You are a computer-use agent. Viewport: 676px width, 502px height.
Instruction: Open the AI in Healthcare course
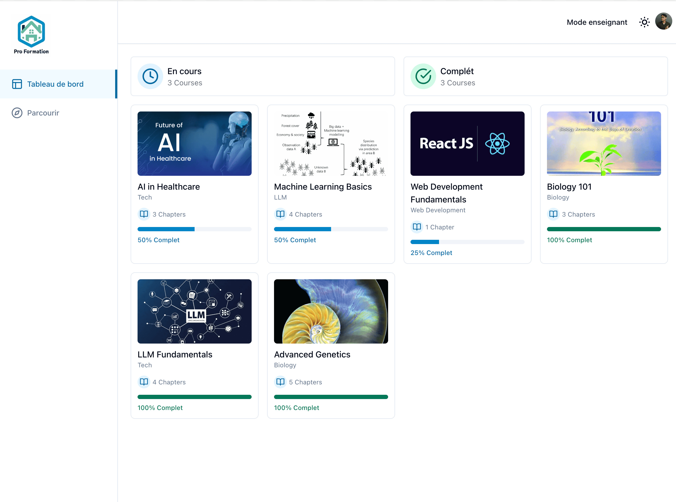194,144
